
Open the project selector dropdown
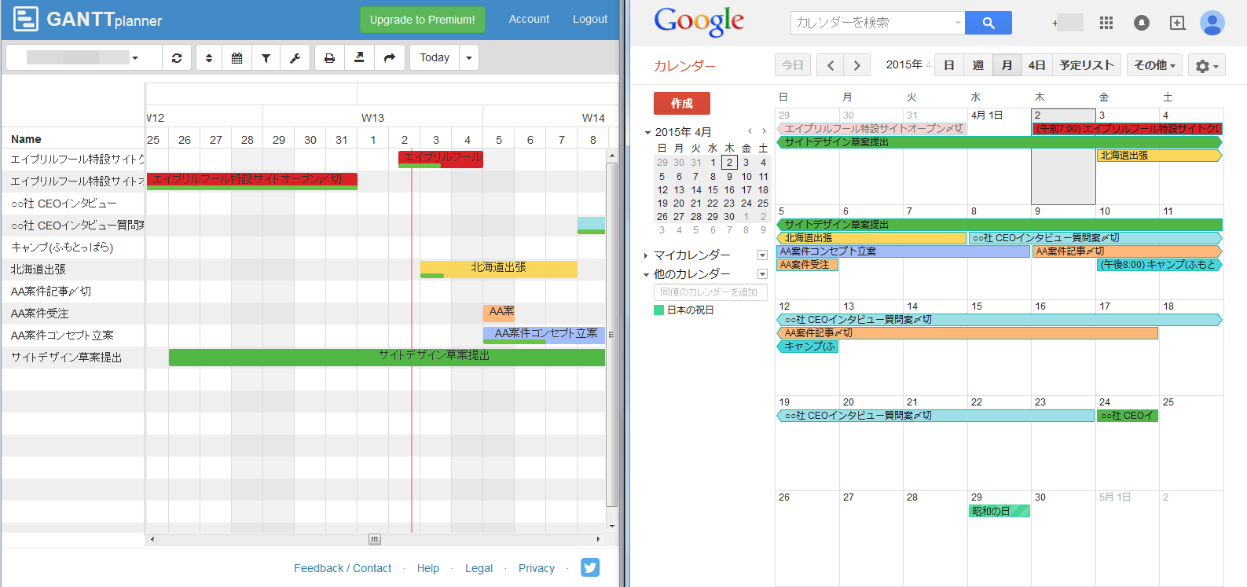pyautogui.click(x=84, y=57)
